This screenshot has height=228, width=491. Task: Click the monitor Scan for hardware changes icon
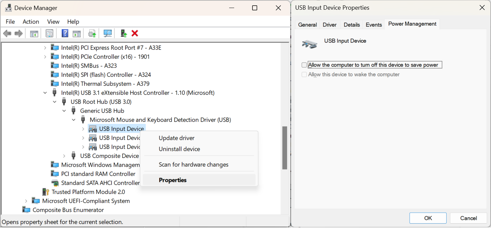(107, 33)
